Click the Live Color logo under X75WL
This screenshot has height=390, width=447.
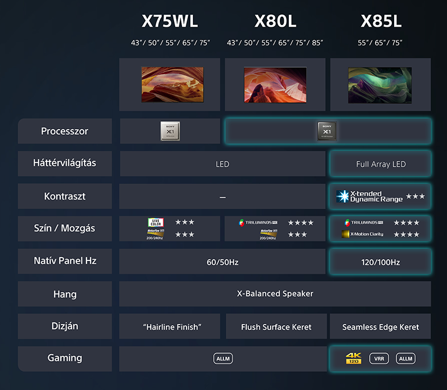click(156, 222)
